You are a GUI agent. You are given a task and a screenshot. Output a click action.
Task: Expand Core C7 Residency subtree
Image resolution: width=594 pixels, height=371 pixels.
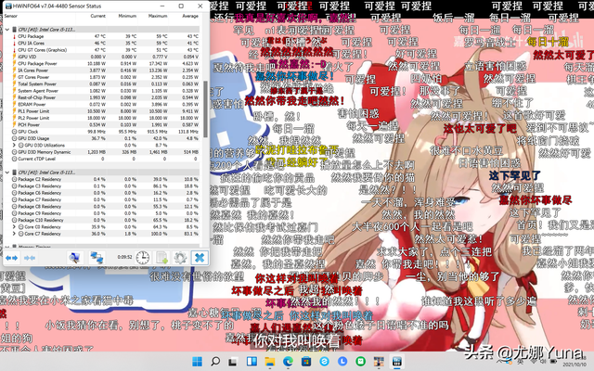pyautogui.click(x=15, y=234)
